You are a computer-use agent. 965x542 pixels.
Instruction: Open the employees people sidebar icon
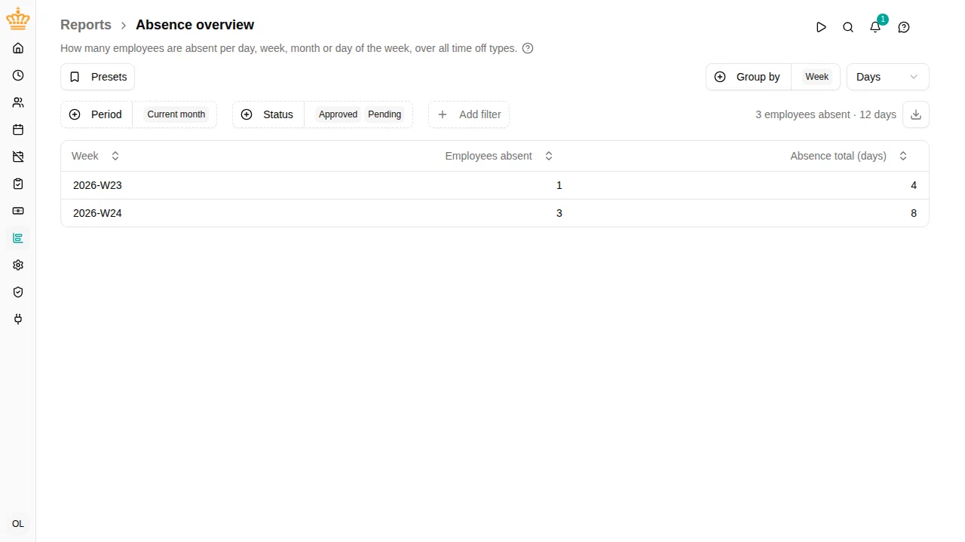coord(18,102)
